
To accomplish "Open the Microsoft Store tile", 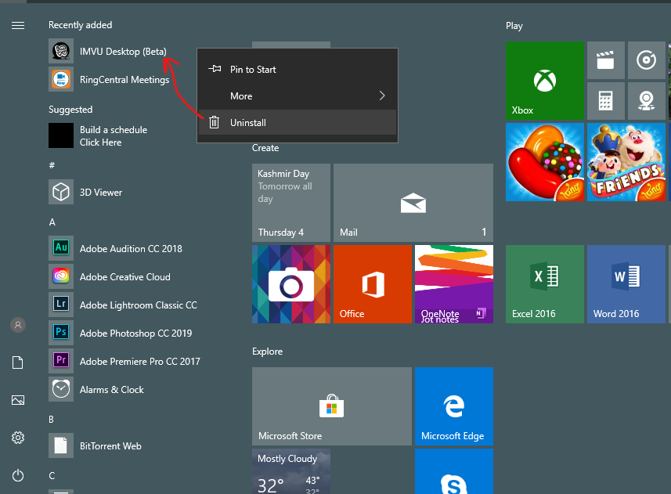I will click(x=331, y=406).
